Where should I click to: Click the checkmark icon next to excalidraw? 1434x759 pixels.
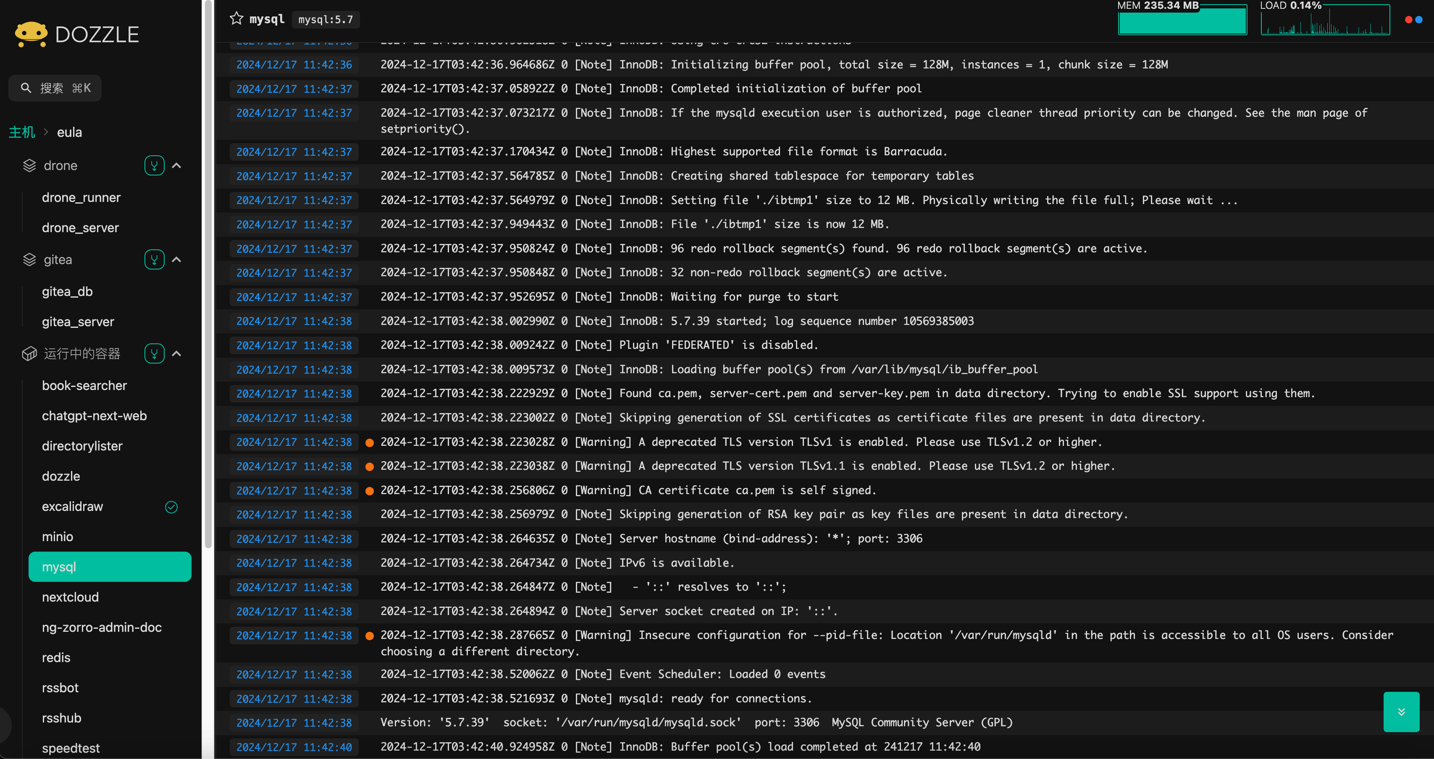[171, 507]
